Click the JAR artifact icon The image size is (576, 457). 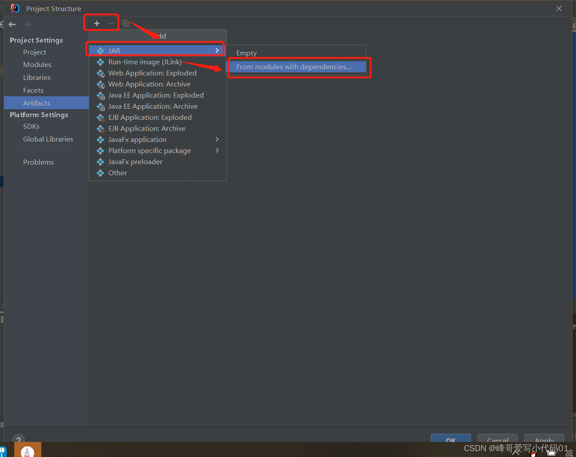click(x=100, y=51)
